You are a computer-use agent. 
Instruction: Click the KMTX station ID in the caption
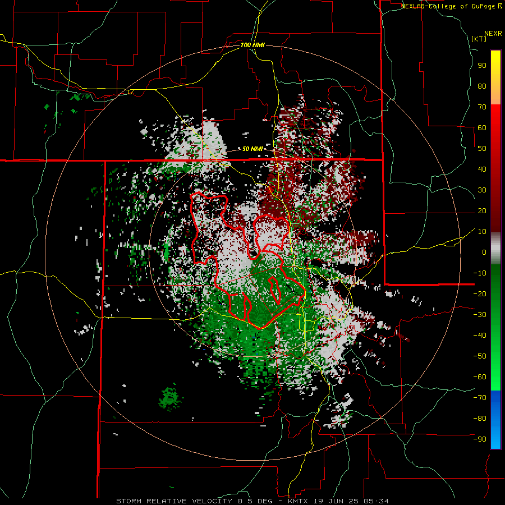299,501
